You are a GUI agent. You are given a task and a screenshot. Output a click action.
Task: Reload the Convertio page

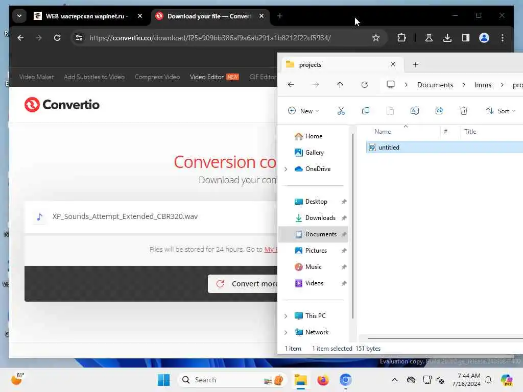pyautogui.click(x=57, y=38)
